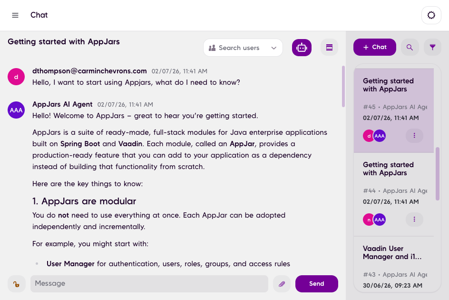
Task: Click the AAA participant avatar on chat #45
Action: (380, 136)
